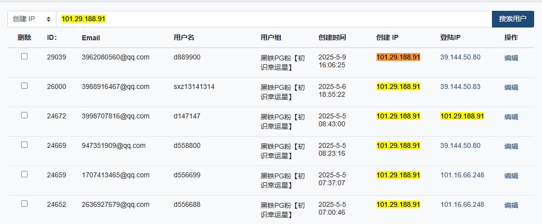Click user group cell for d889900
This screenshot has height=224, width=542.
(283, 62)
